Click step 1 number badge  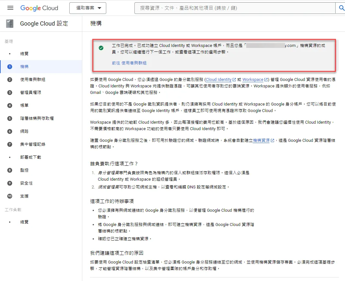(10, 67)
